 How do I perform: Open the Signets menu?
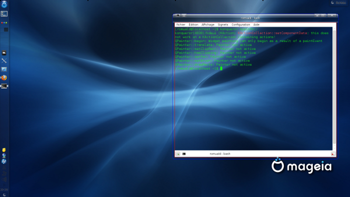tap(223, 25)
